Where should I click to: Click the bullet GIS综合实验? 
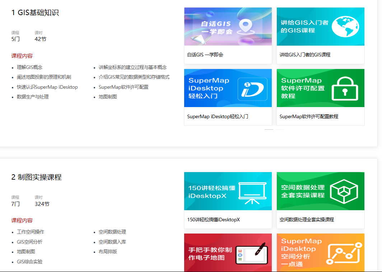[x=29, y=262]
